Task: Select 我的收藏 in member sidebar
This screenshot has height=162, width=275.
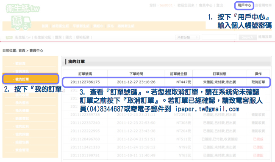Action: (x=22, y=95)
